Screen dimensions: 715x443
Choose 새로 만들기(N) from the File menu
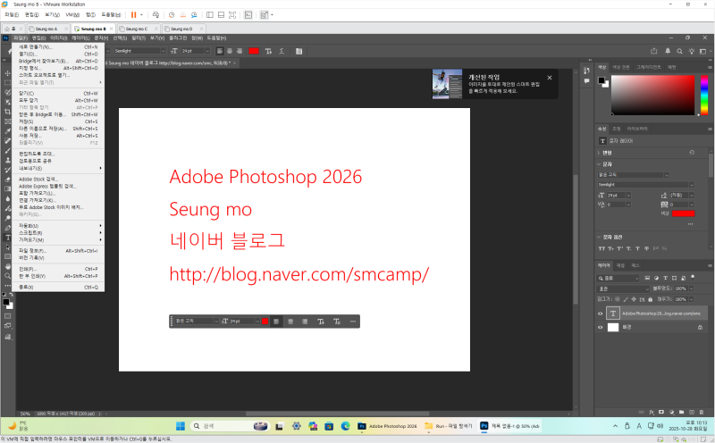pos(58,47)
